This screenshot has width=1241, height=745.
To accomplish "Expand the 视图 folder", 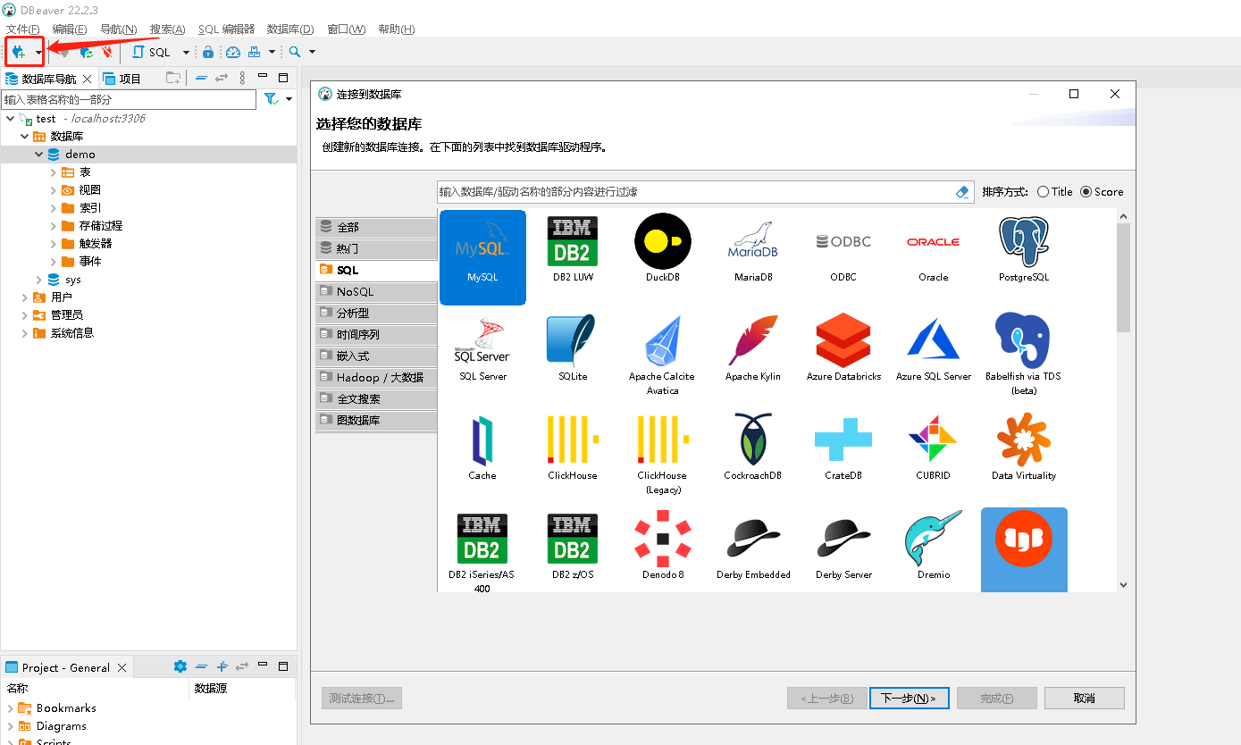I will pyautogui.click(x=54, y=189).
